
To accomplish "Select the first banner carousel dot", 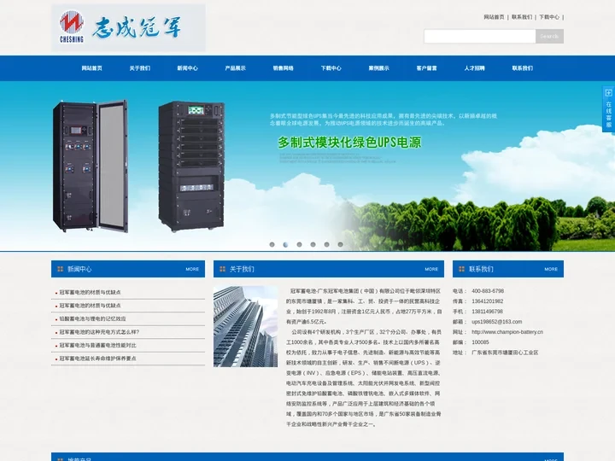I will (272, 245).
